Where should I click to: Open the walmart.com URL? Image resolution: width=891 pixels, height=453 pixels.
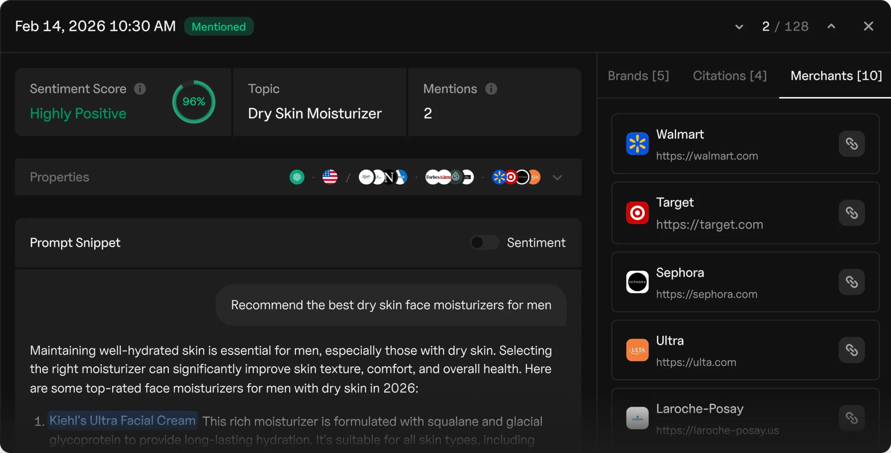click(707, 156)
